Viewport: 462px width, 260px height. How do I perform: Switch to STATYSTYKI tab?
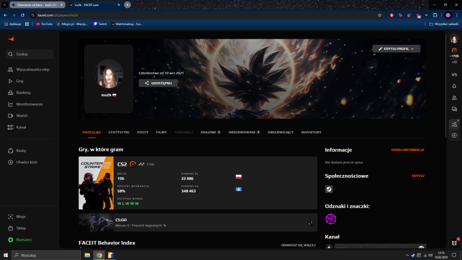119,132
